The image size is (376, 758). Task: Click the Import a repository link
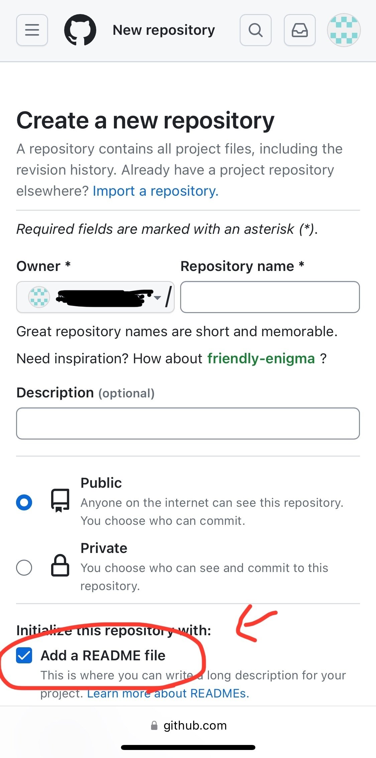click(155, 191)
